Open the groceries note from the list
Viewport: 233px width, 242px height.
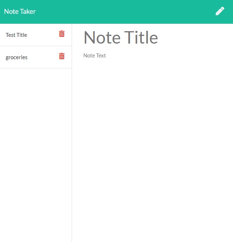coord(36,57)
